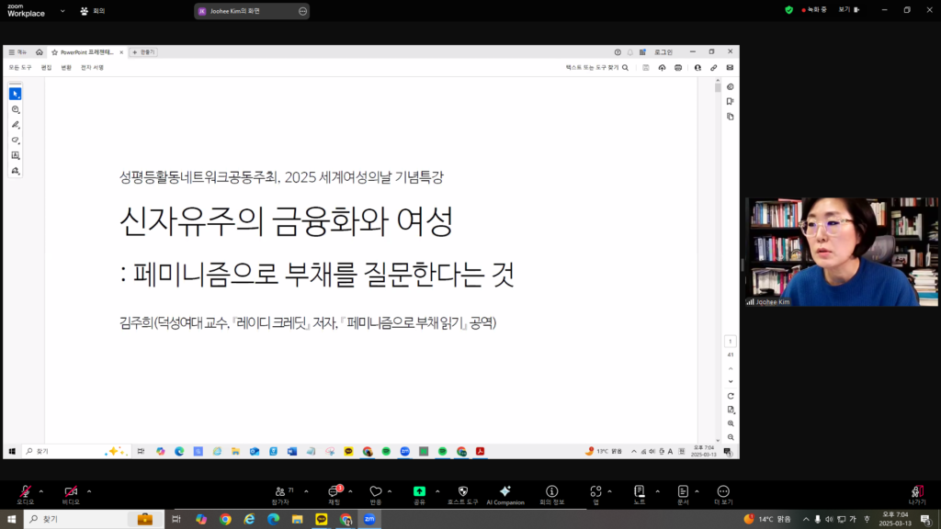This screenshot has width=941, height=529.
Task: Click the green encryption shield icon
Action: click(789, 9)
